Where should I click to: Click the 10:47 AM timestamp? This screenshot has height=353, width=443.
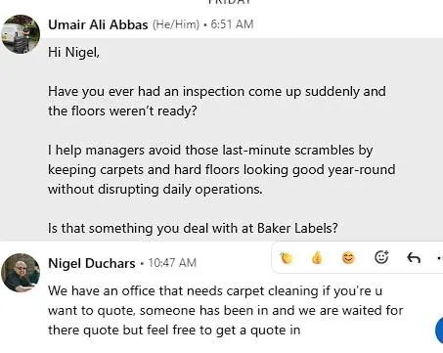(172, 263)
